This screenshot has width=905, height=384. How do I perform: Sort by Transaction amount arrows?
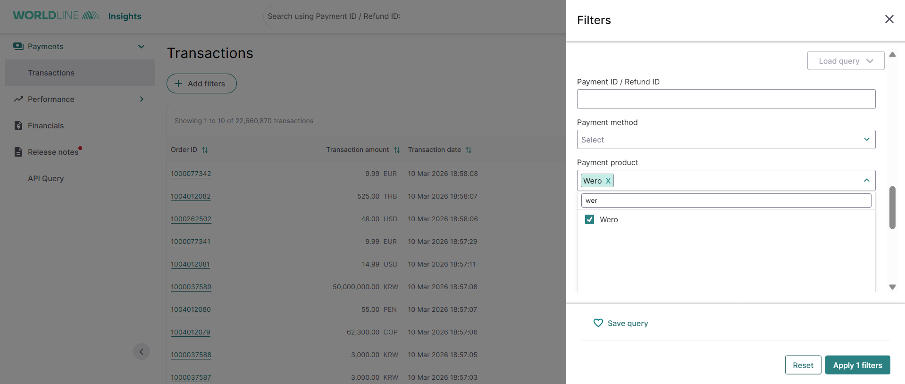click(x=397, y=150)
